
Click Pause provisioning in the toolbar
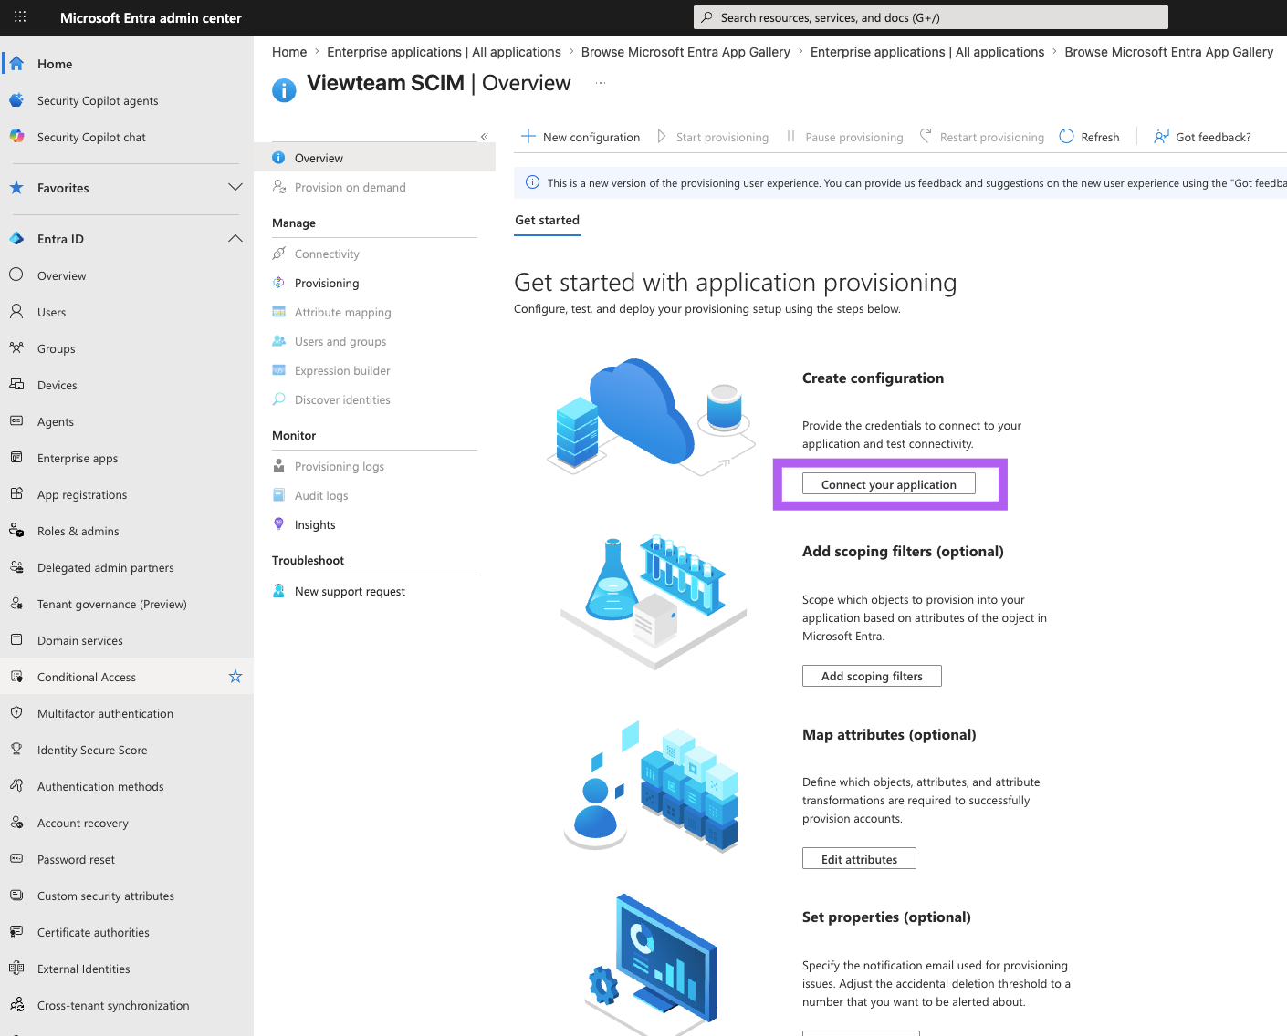click(844, 137)
